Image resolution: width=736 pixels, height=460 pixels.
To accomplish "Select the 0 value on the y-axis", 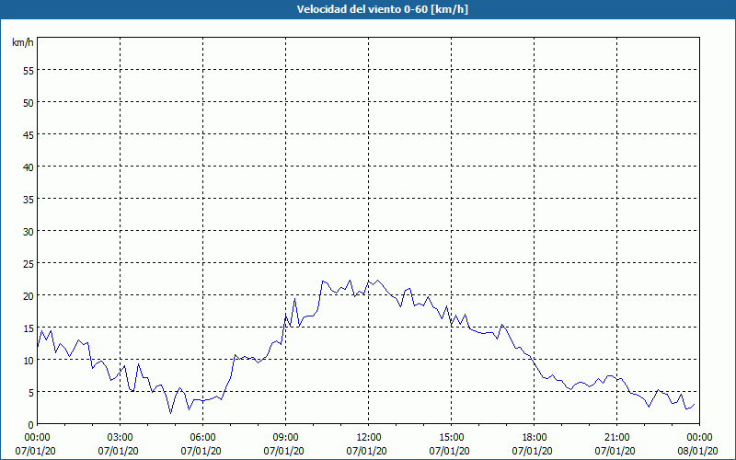I will coord(30,424).
